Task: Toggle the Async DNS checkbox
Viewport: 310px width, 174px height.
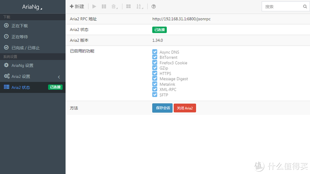Action: pos(155,52)
